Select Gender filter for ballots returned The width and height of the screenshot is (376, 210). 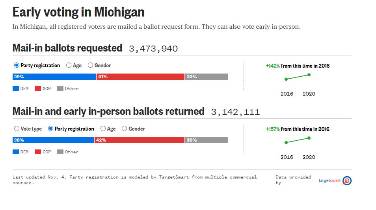pos(125,129)
